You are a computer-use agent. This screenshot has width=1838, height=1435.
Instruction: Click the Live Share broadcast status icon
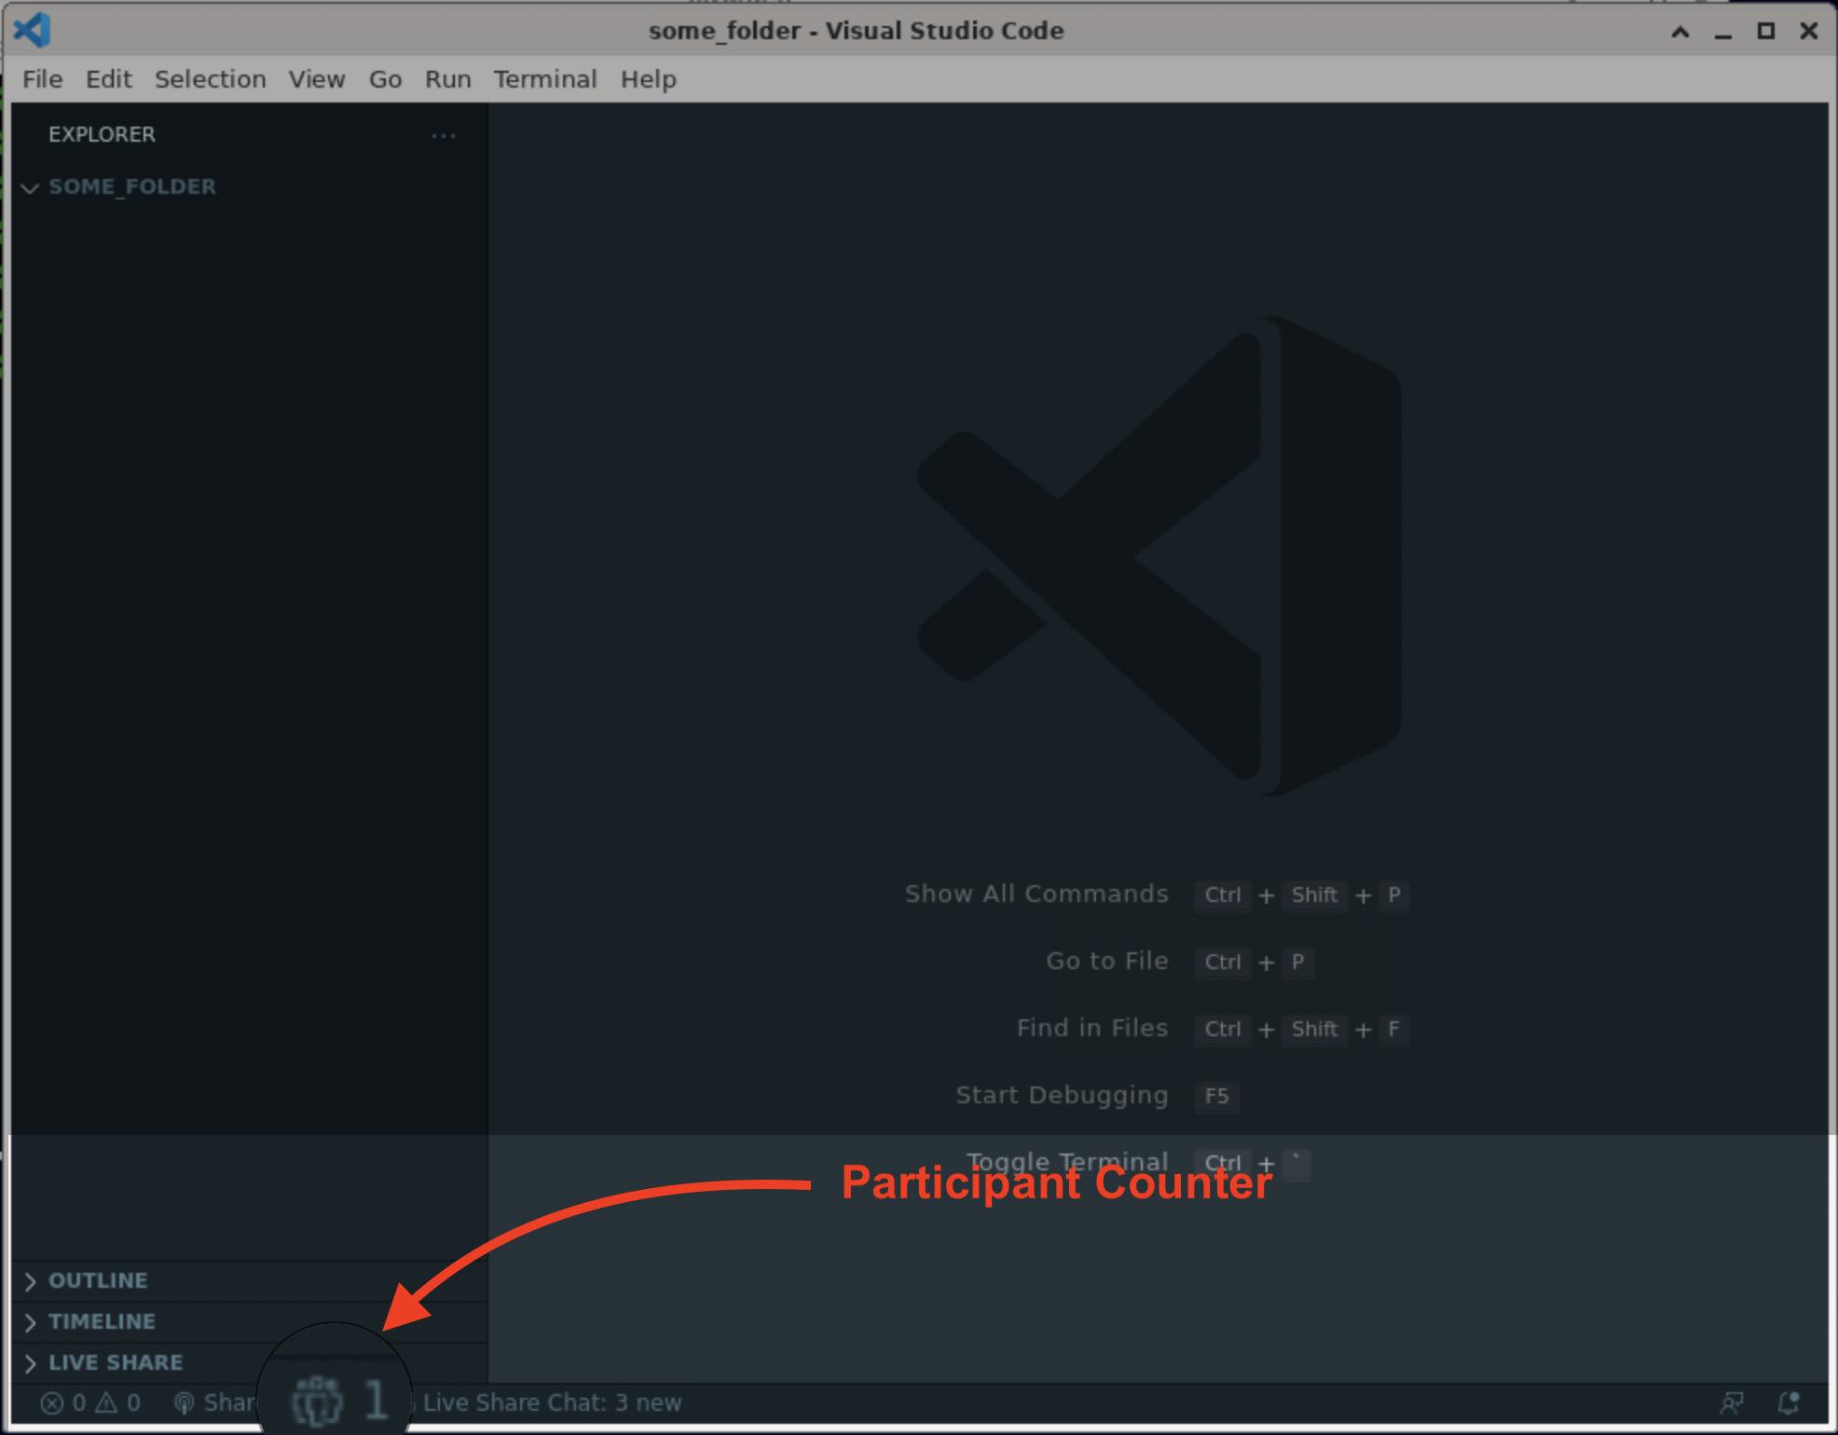tap(185, 1403)
